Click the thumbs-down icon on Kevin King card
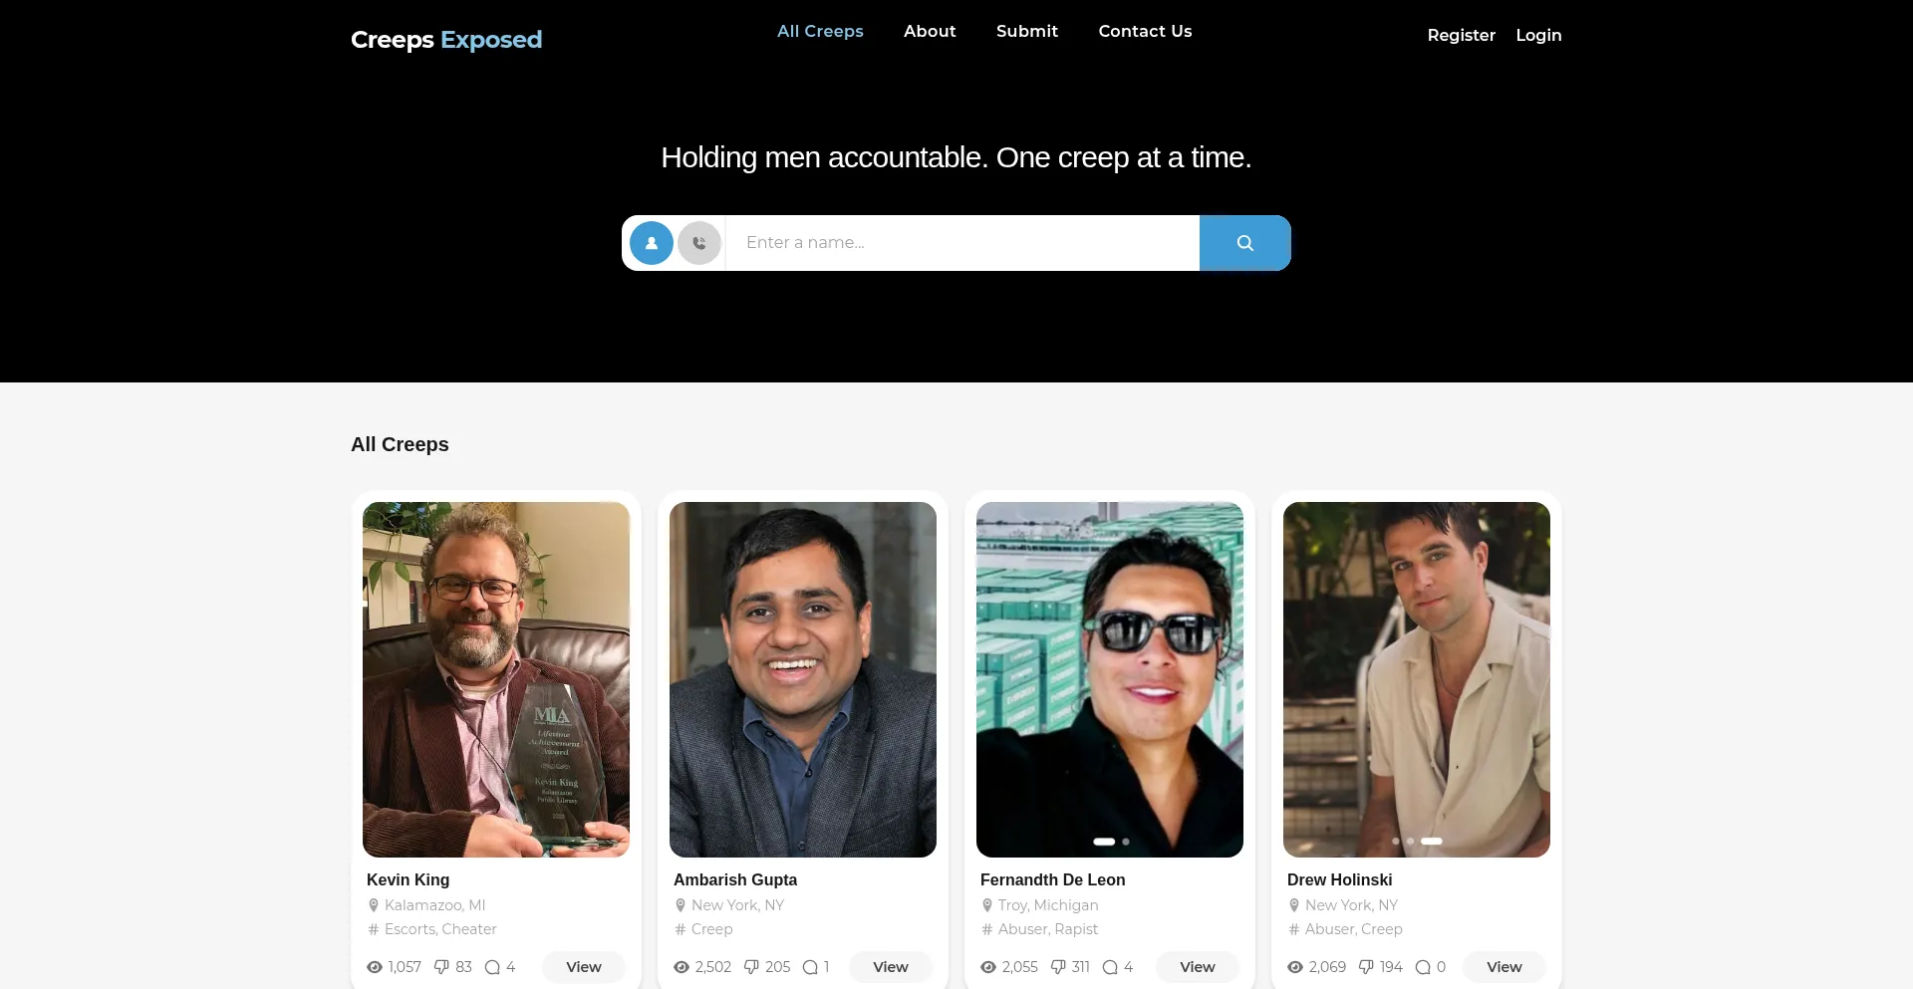Viewport: 1913px width, 989px height. (441, 967)
